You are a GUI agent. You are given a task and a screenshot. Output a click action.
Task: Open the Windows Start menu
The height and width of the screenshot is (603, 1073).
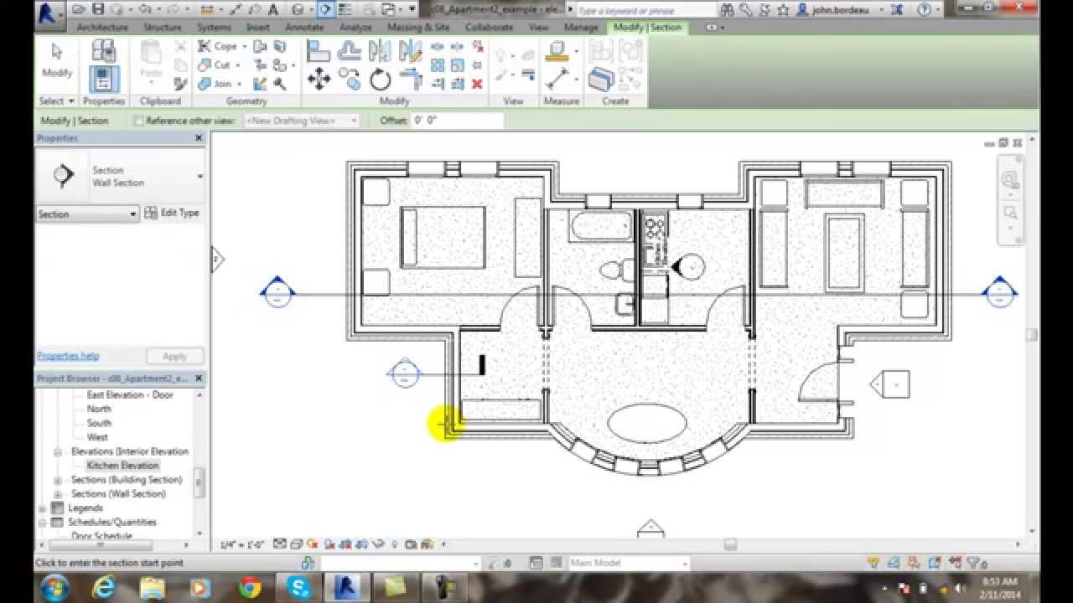click(53, 586)
